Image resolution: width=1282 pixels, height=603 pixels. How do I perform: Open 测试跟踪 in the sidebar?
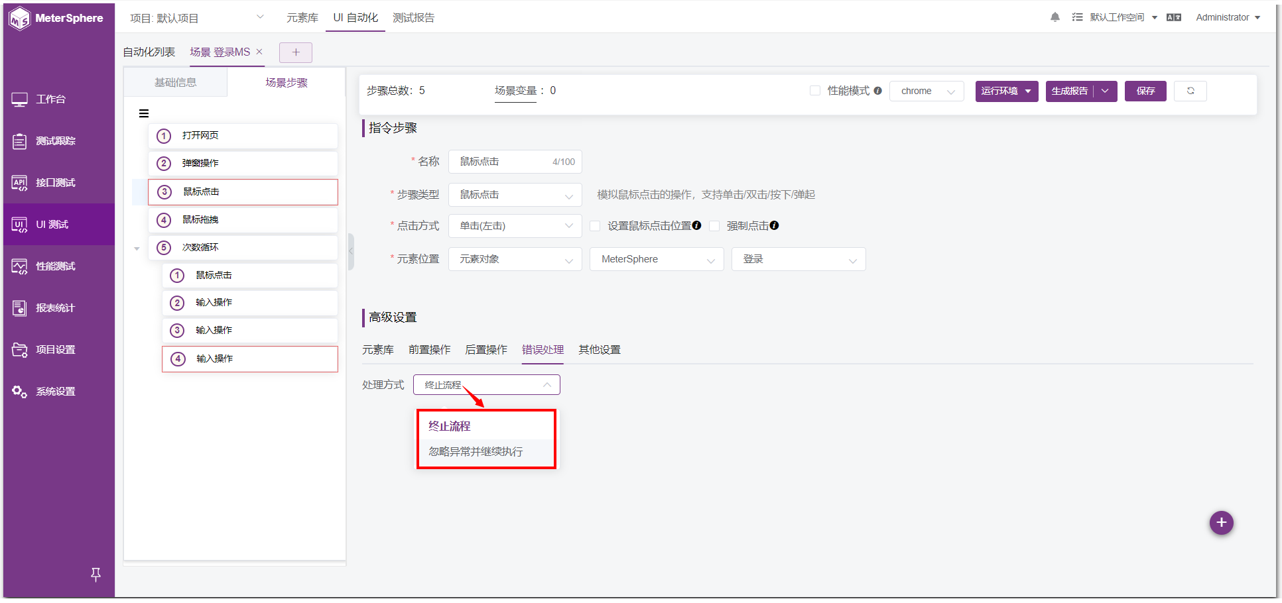[58, 141]
